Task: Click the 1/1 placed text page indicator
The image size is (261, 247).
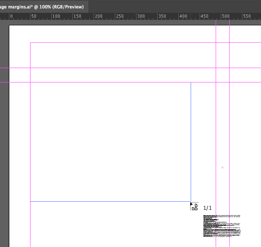Action: (208, 208)
